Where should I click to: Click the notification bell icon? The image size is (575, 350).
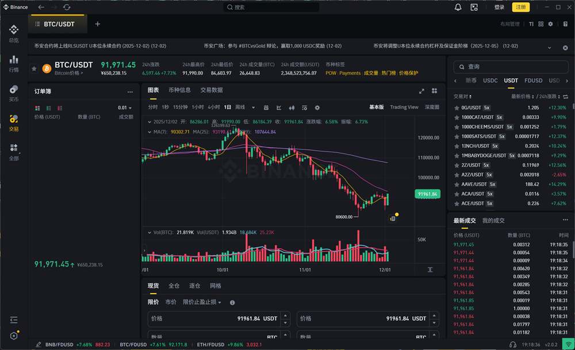click(458, 7)
